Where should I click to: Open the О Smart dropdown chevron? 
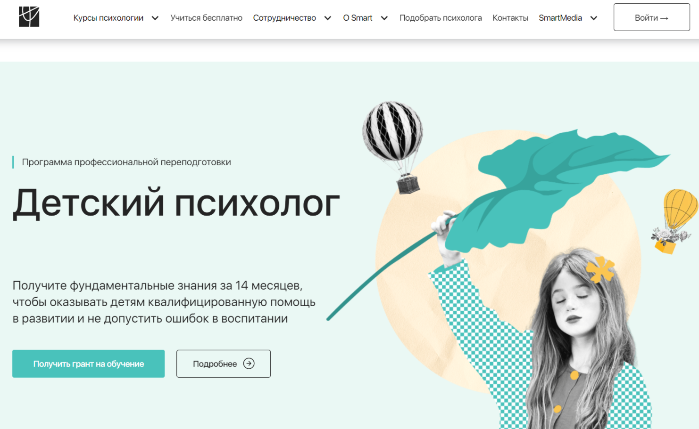point(384,18)
